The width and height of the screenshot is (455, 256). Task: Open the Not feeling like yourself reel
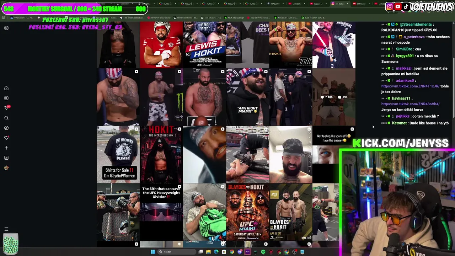pyautogui.click(x=334, y=155)
